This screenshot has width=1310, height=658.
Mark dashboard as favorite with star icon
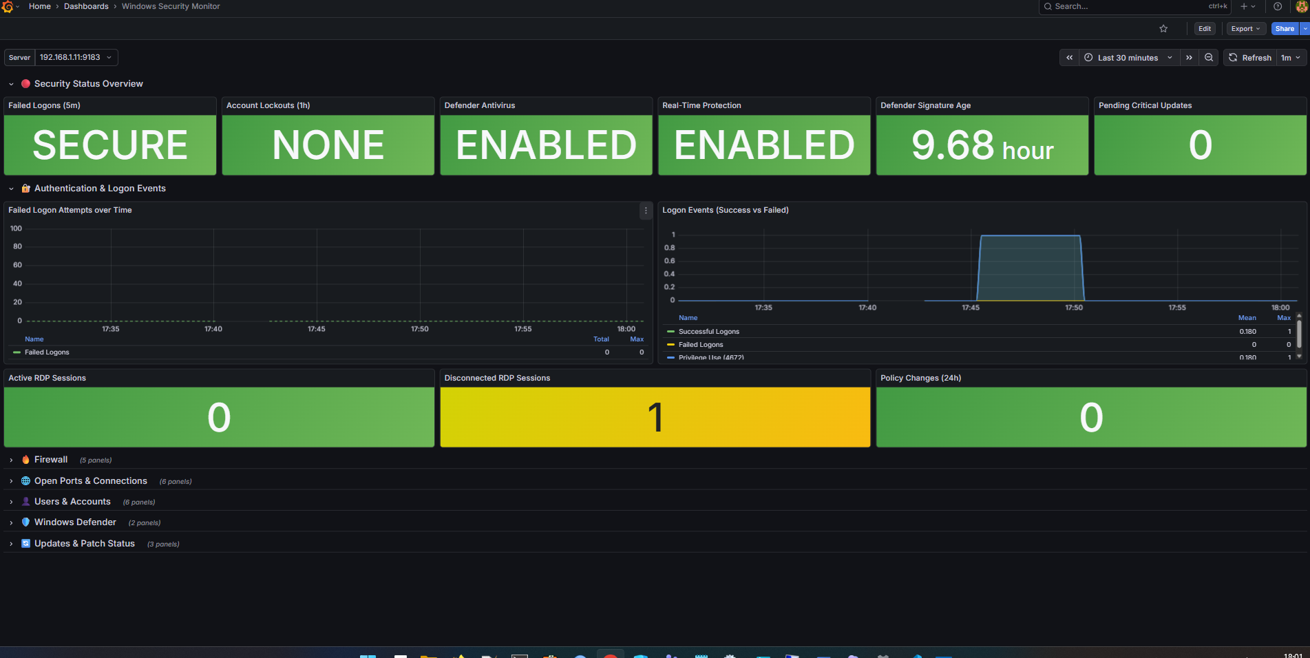coord(1163,29)
